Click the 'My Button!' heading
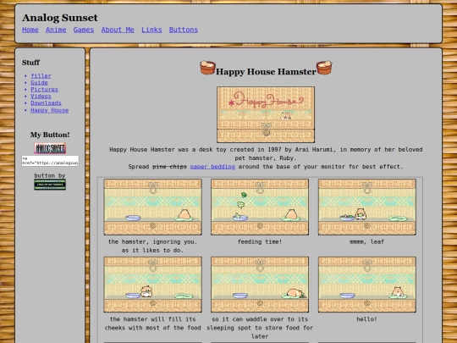Viewport: 457px width, 343px height. pyautogui.click(x=50, y=135)
